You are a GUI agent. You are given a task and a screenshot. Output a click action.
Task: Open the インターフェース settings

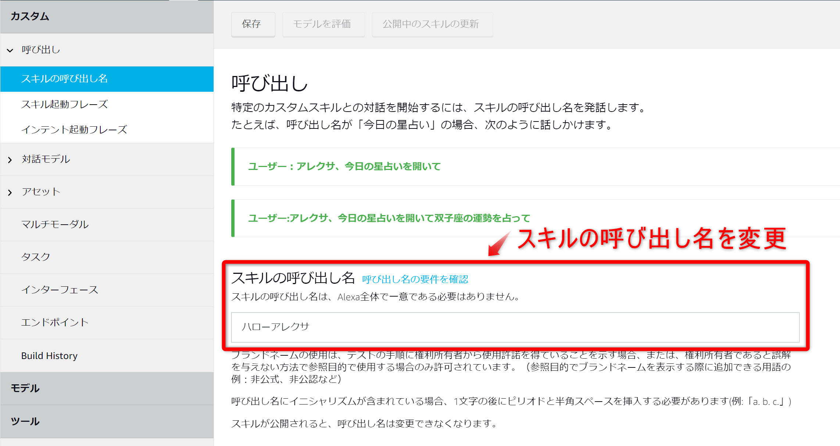pos(60,290)
